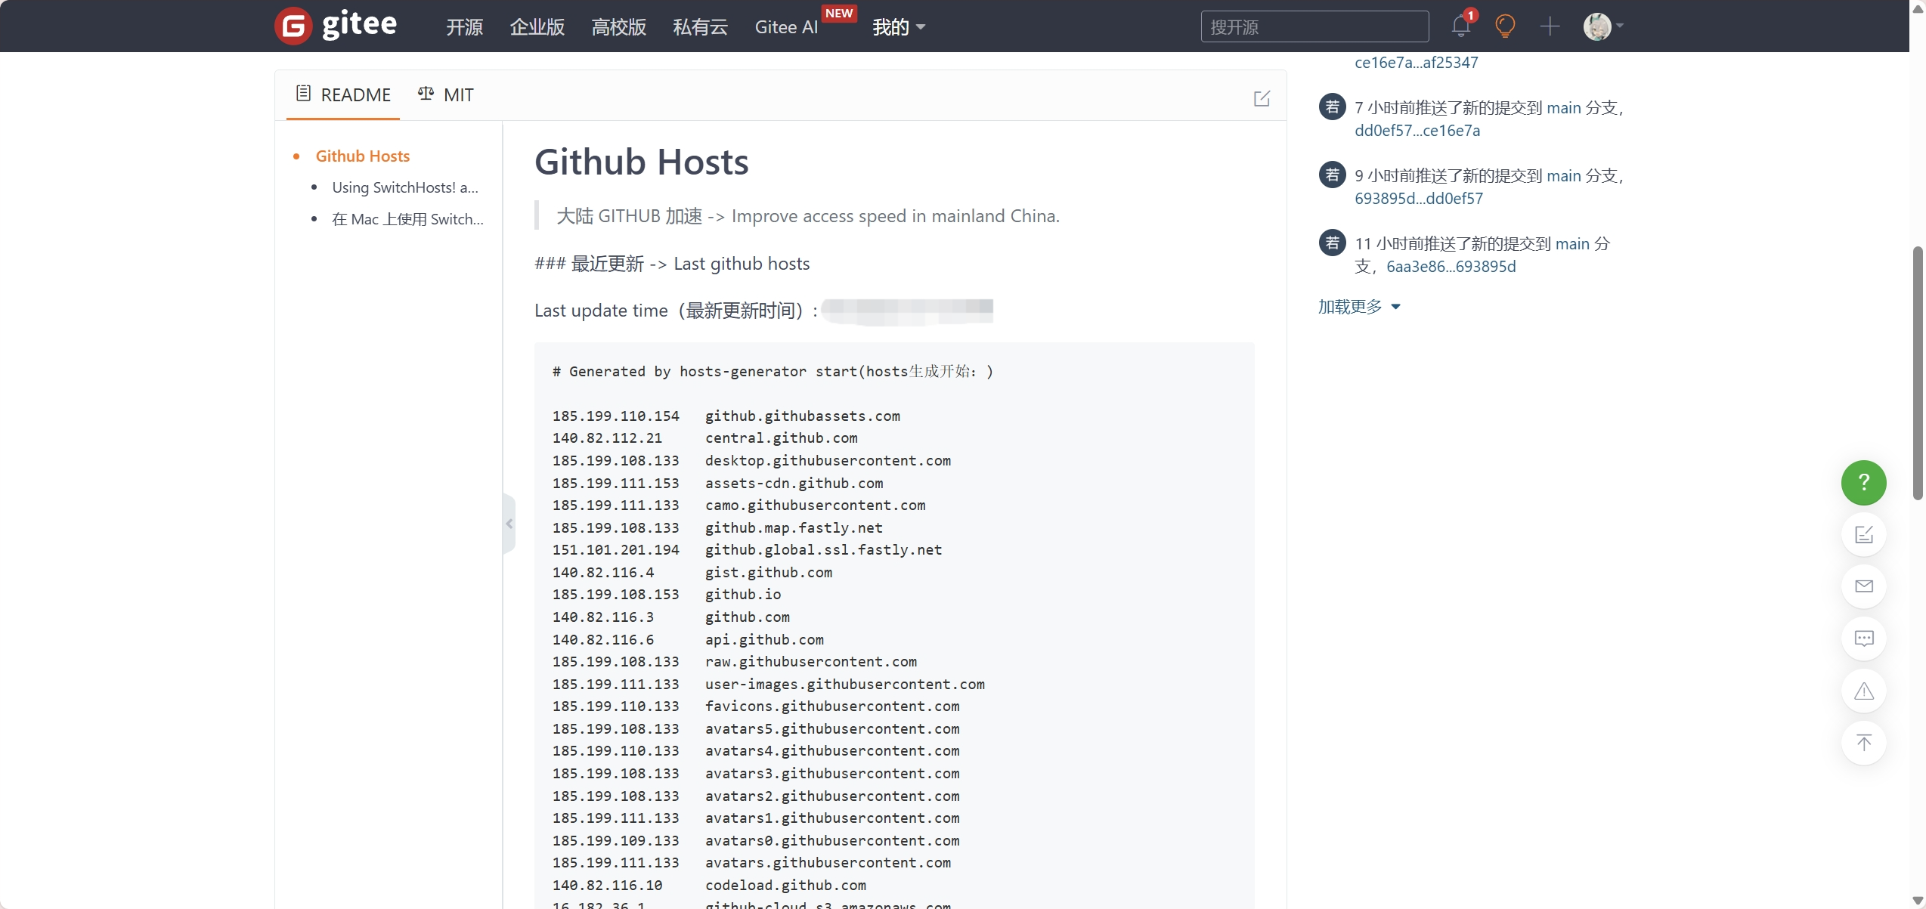Open commit range ce16e7a...af25347
Viewport: 1926px width, 909px height.
1417,63
